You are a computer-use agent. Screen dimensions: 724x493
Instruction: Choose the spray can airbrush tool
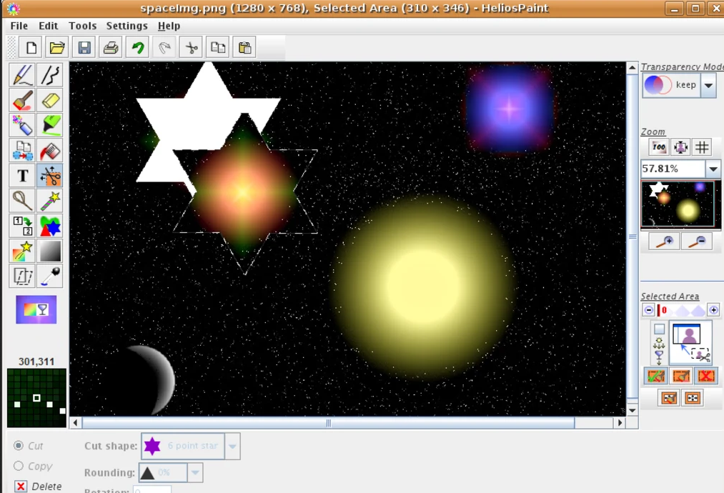[22, 126]
